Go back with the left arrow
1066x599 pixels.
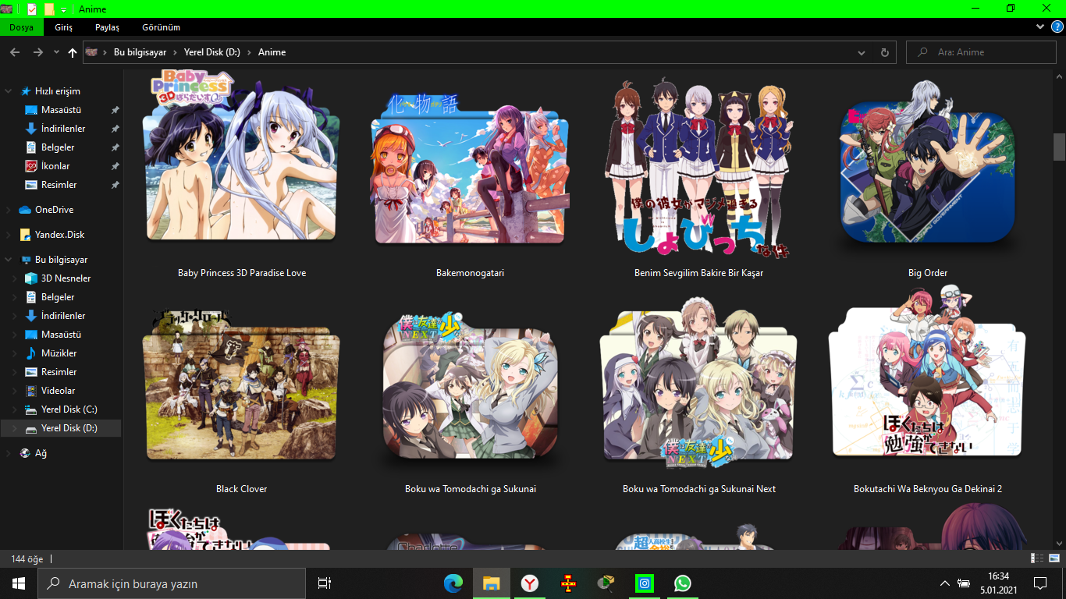(x=15, y=52)
